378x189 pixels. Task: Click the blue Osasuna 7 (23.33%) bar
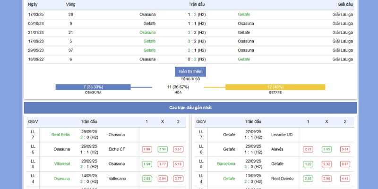(x=93, y=87)
